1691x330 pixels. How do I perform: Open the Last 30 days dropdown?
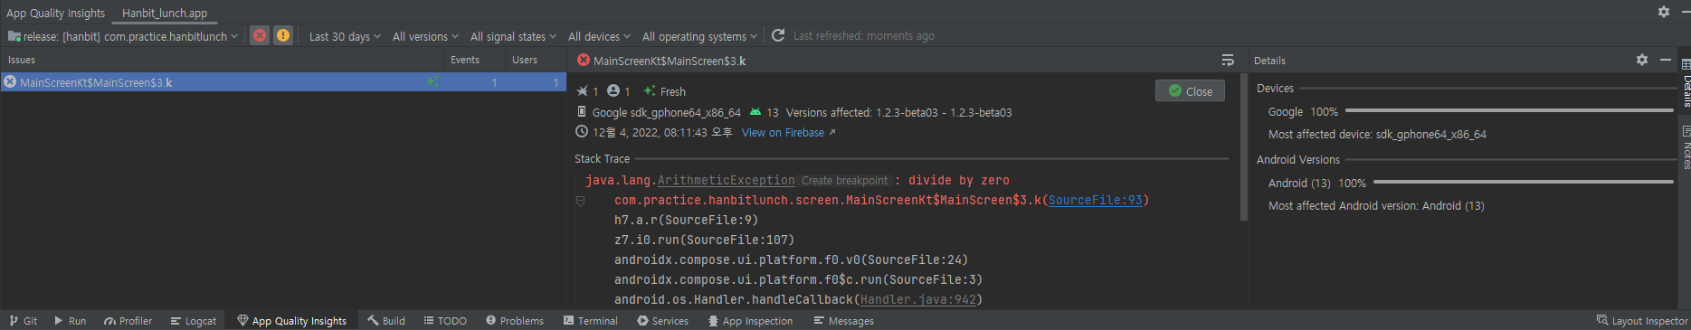tap(345, 36)
